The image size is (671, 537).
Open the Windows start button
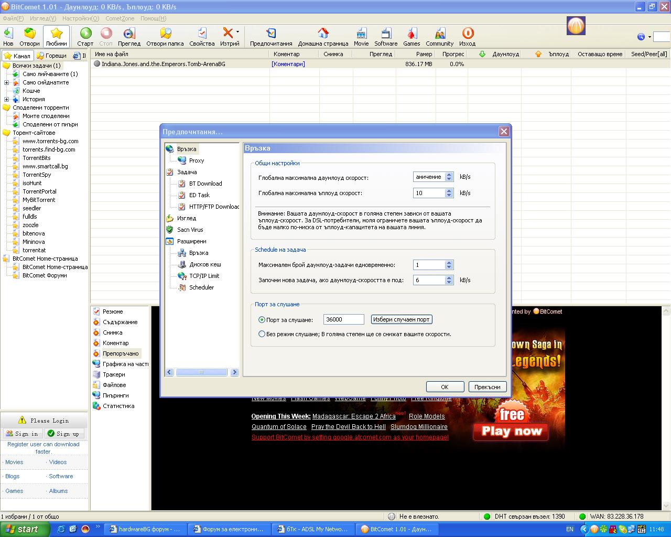pyautogui.click(x=25, y=529)
